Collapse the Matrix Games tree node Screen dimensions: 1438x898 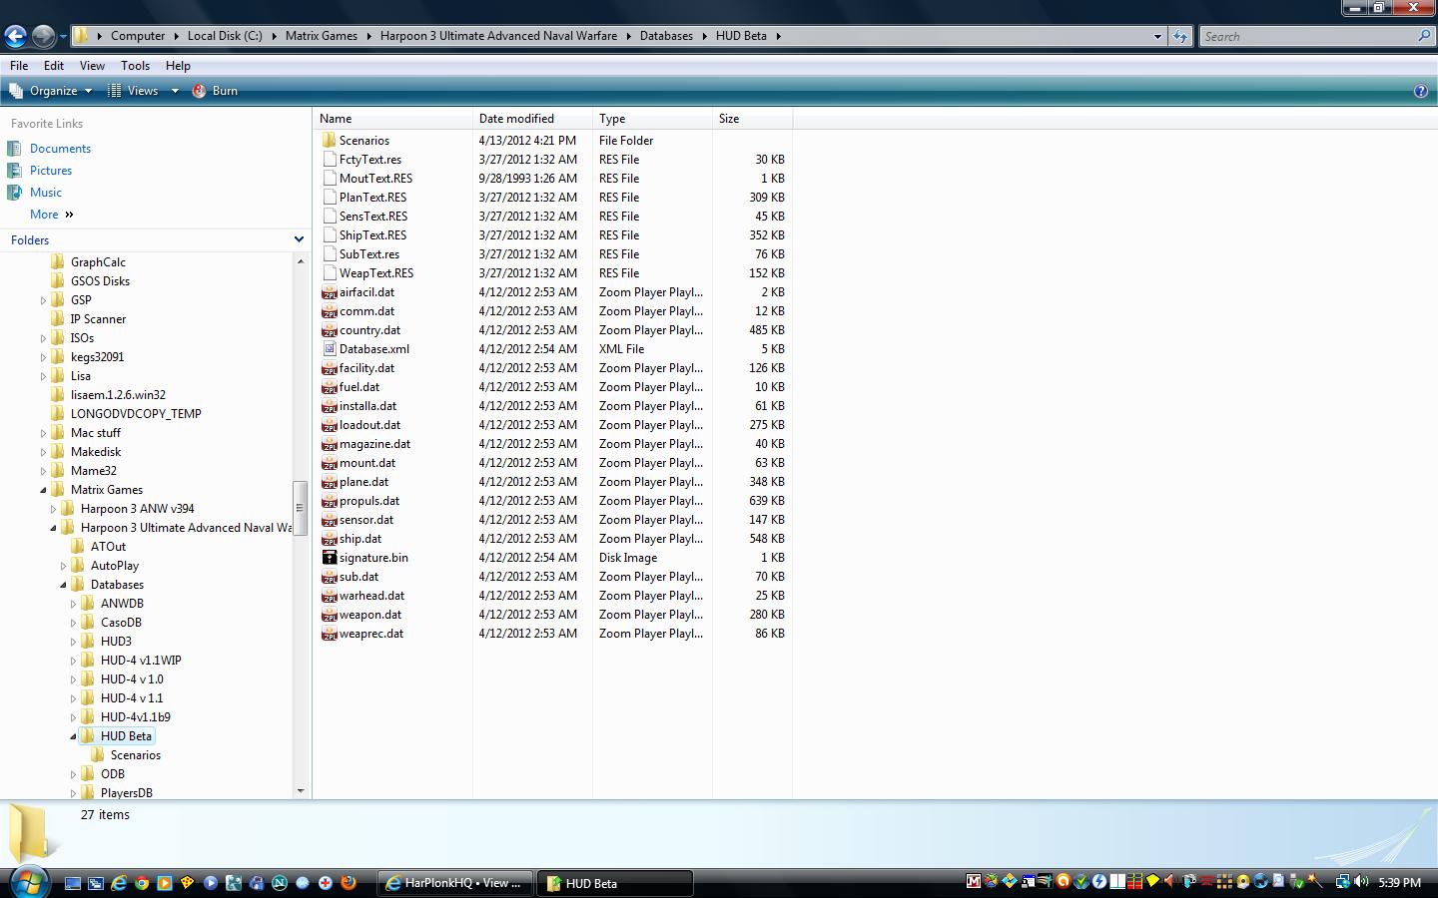[43, 490]
